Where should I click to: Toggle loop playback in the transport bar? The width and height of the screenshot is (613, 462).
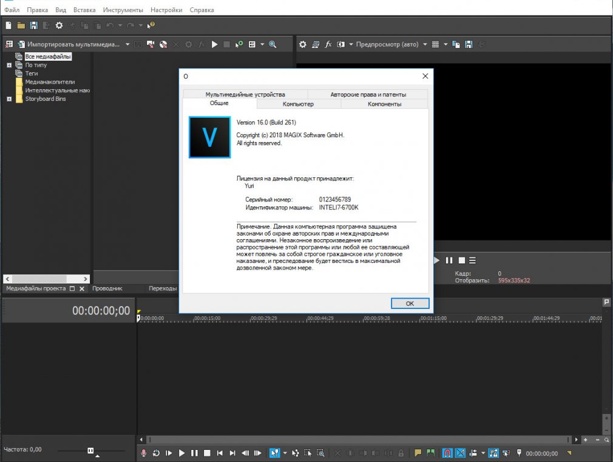156,453
